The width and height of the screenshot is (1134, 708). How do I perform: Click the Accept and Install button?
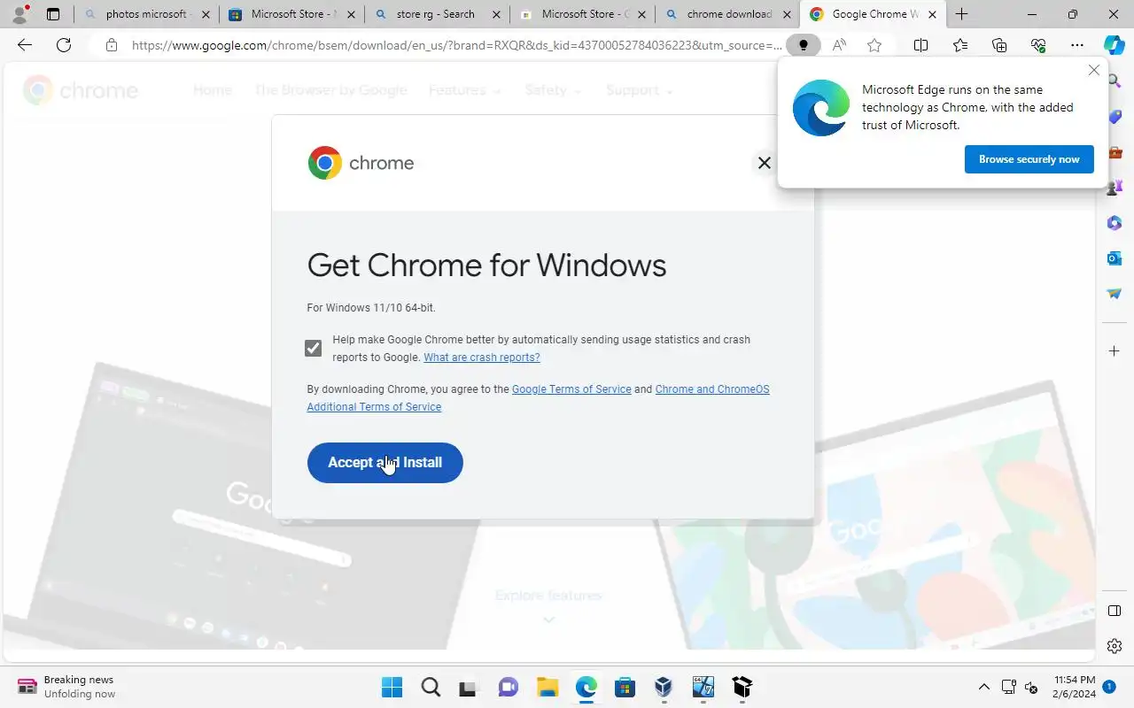click(x=385, y=463)
